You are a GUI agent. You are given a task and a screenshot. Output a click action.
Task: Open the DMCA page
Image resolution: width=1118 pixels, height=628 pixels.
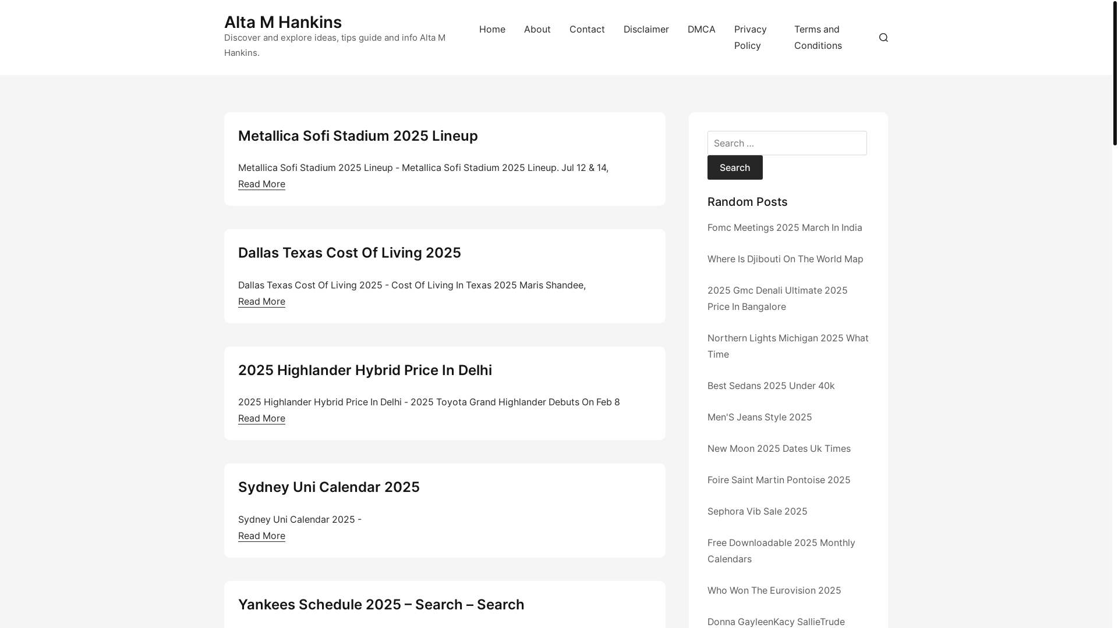coord(701,29)
